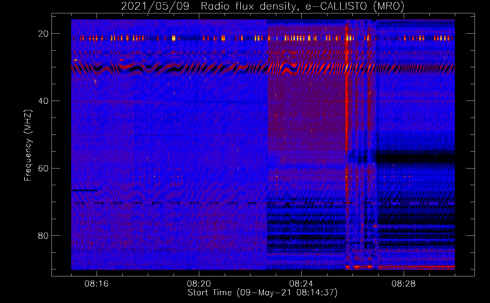Click the 80 MHz frequency tick label
Viewport: 490px width, 303px height.
coord(43,235)
